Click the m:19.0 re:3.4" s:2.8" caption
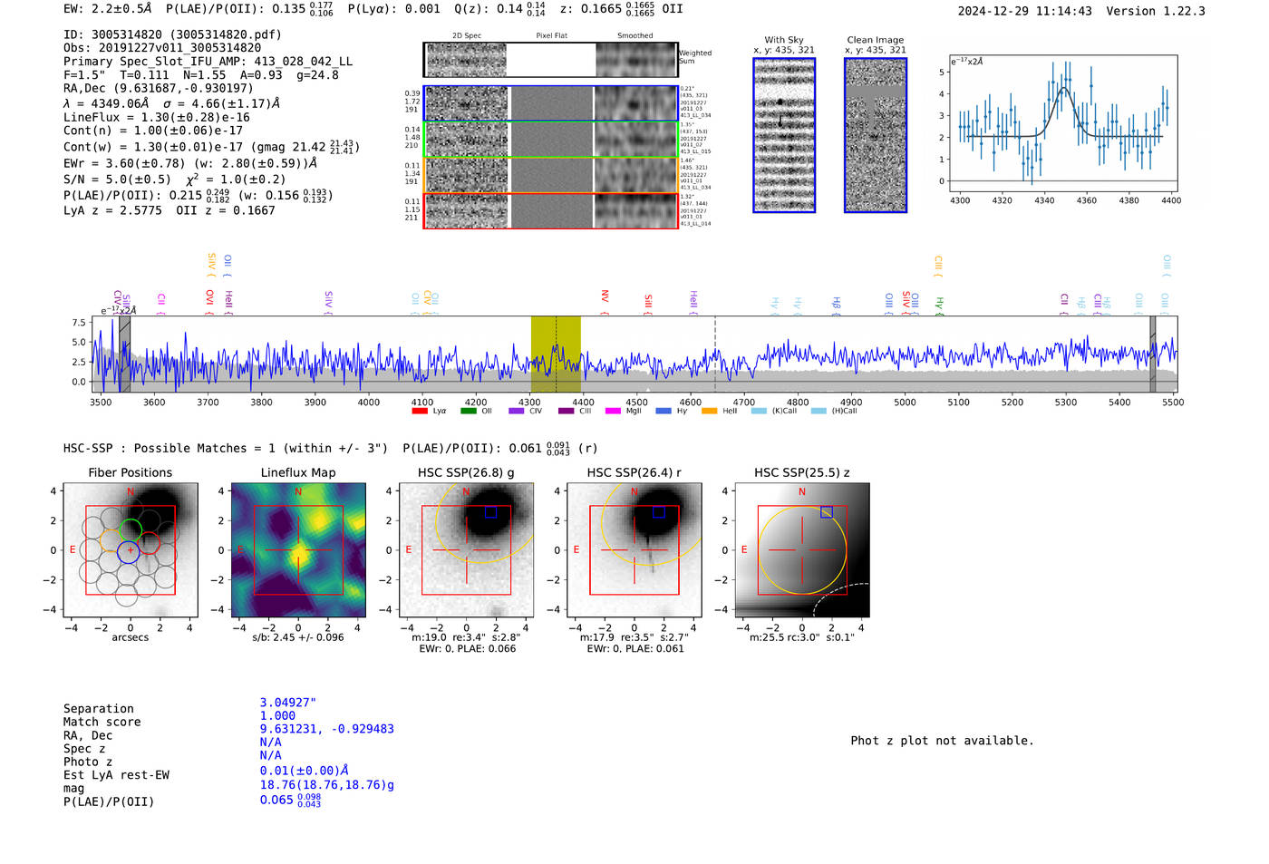Image resolution: width=1269 pixels, height=864 pixels. tap(466, 637)
